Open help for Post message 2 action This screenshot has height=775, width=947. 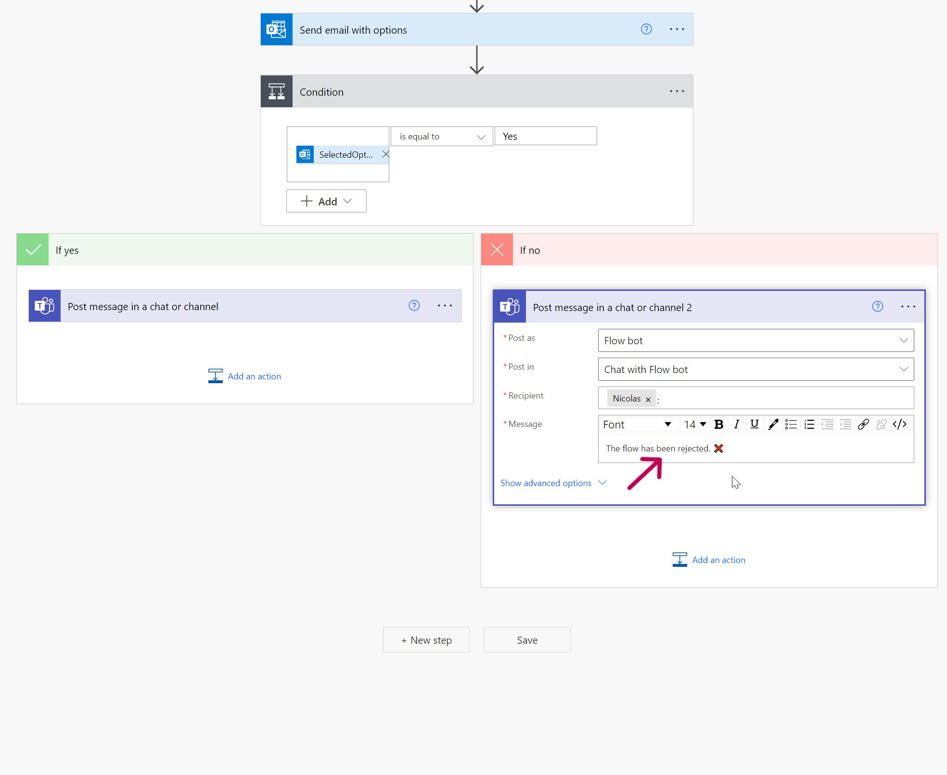[x=877, y=307]
